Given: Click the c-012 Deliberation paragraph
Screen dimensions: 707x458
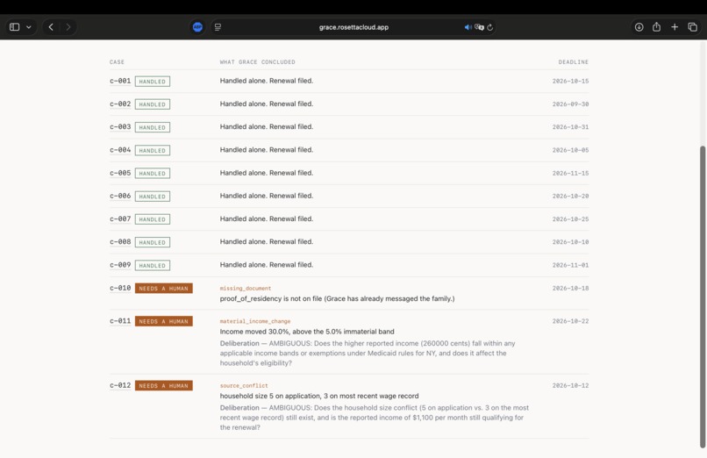Looking at the screenshot, I should click(375, 418).
